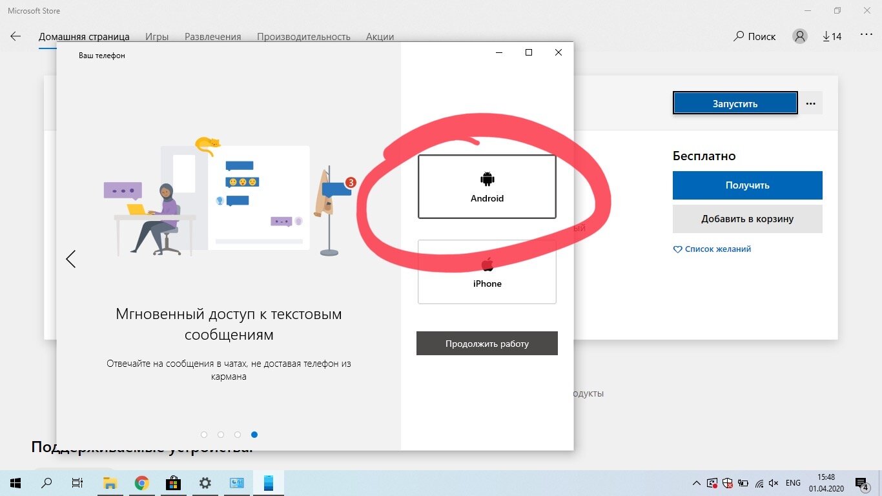This screenshot has width=882, height=496.
Task: Click the Бесплатно price label
Action: click(x=704, y=156)
